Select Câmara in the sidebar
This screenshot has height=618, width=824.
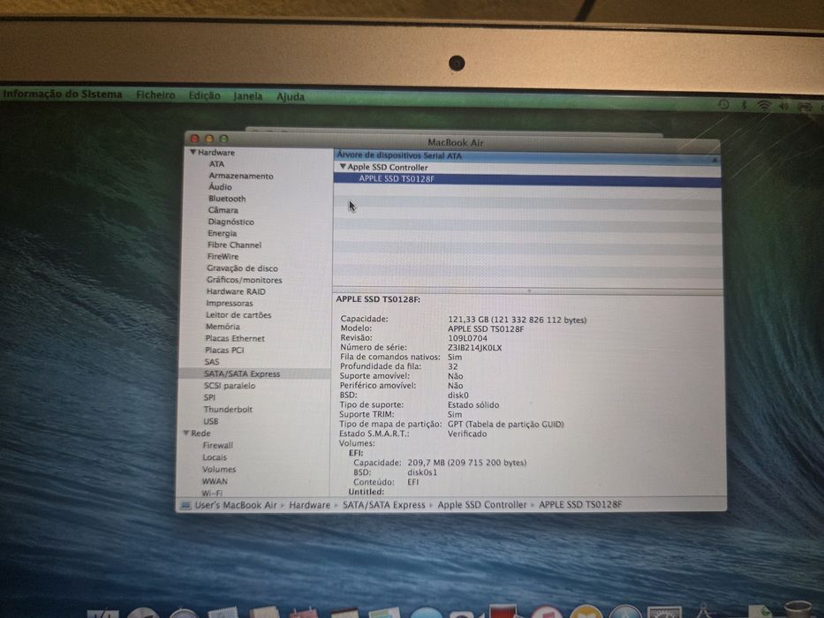point(223,210)
